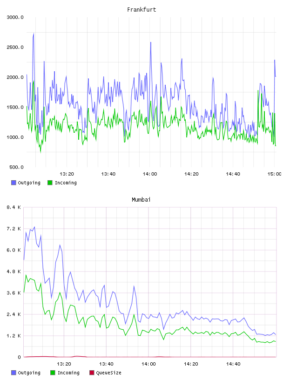Click the 2500.0 y-axis label in Frankfurt
The width and height of the screenshot is (283, 380).
[15, 47]
